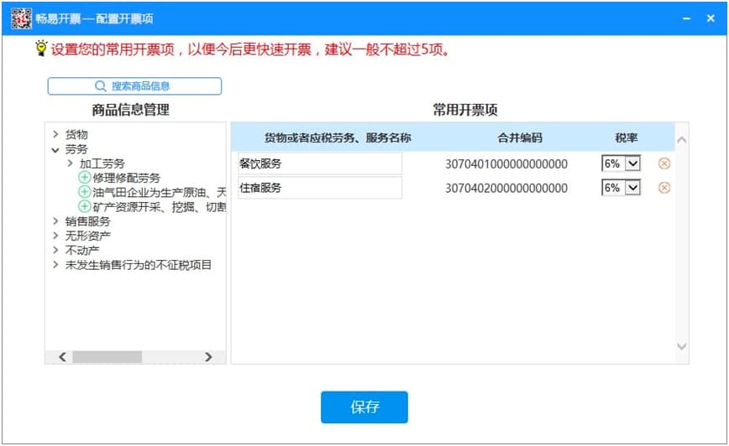The image size is (729, 446).
Task: Click right arrow of tree horizontal scrollbar
Action: (x=208, y=356)
